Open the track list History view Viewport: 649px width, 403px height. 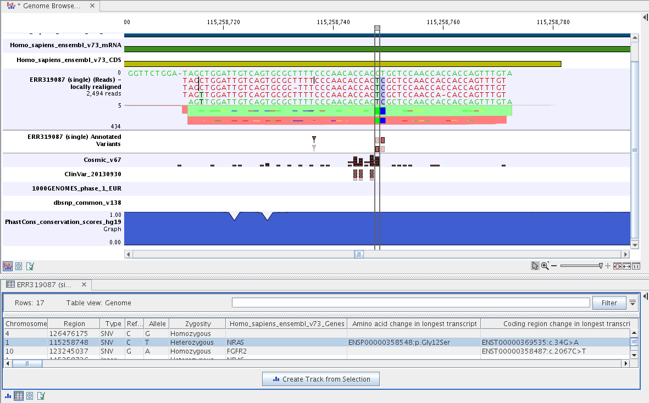point(18,266)
